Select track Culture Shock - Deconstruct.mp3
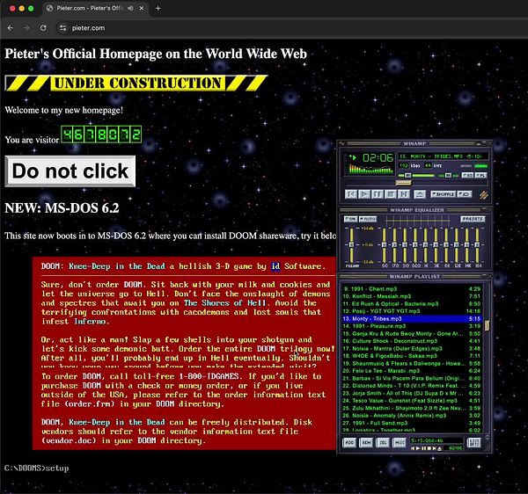This screenshot has height=494, width=528. [412, 341]
